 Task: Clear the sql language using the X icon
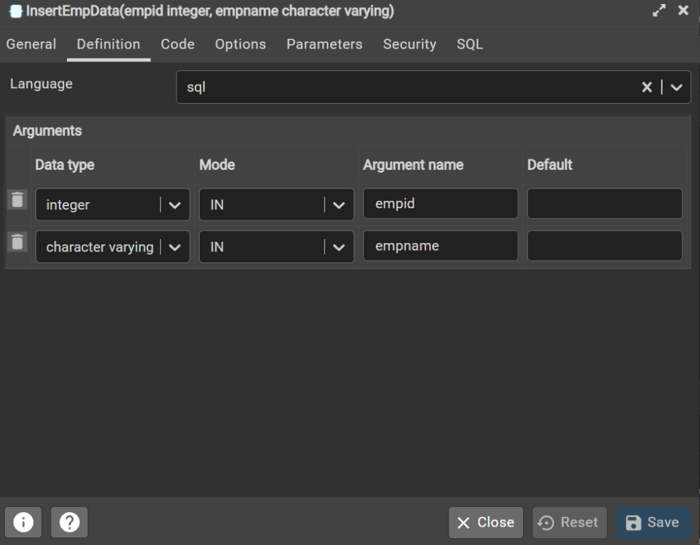point(648,87)
